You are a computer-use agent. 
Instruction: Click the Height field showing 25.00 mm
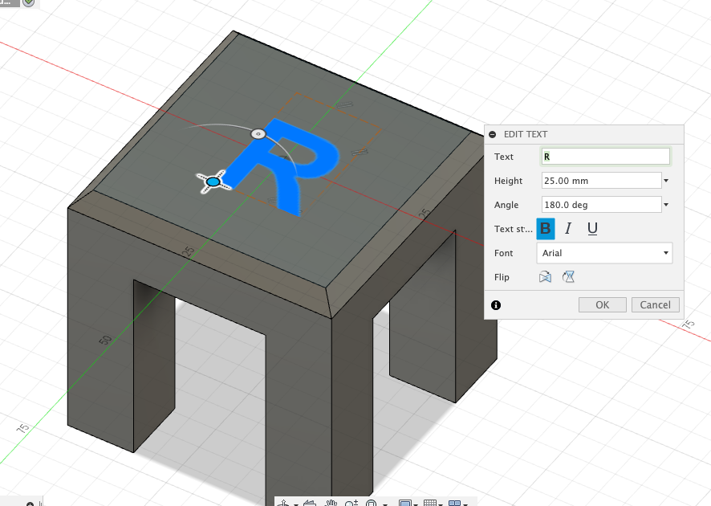[601, 181]
